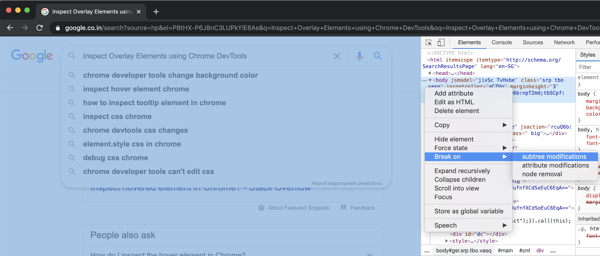Choose Add attribute from context menu
The height and width of the screenshot is (256, 600).
tap(468, 93)
